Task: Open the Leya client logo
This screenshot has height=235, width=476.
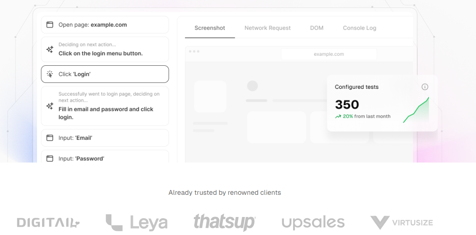Action: [137, 222]
